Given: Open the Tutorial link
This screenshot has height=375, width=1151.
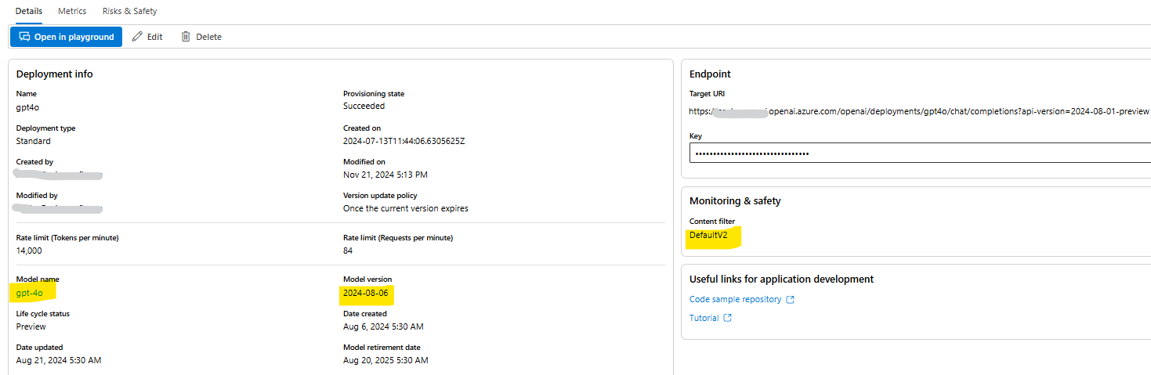Looking at the screenshot, I should 704,318.
